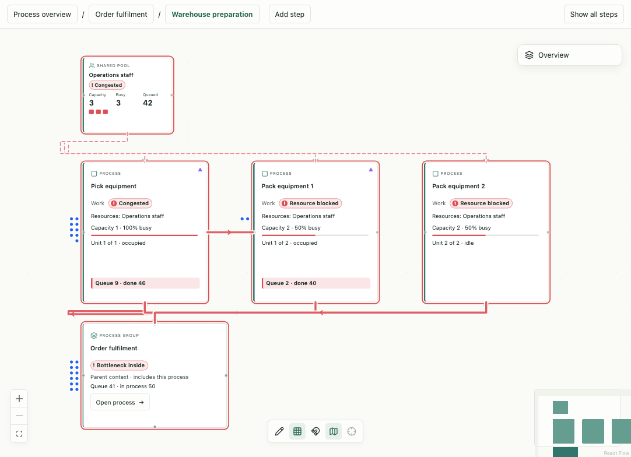Click the Pack equipment 1 capacity bar
Viewport: 631px width, 457px height.
click(x=315, y=235)
